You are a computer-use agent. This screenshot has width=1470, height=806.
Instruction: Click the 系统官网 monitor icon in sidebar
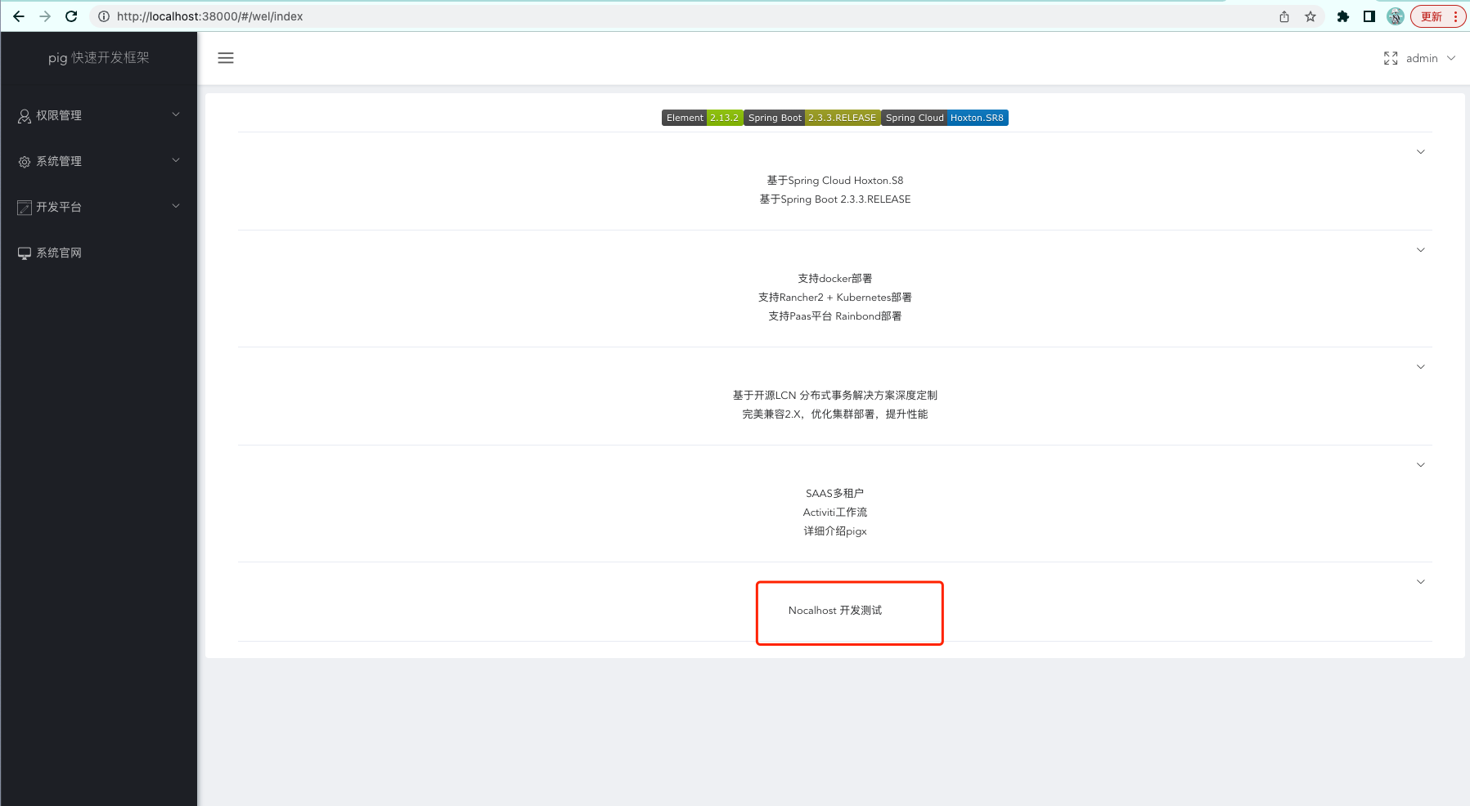tap(25, 253)
